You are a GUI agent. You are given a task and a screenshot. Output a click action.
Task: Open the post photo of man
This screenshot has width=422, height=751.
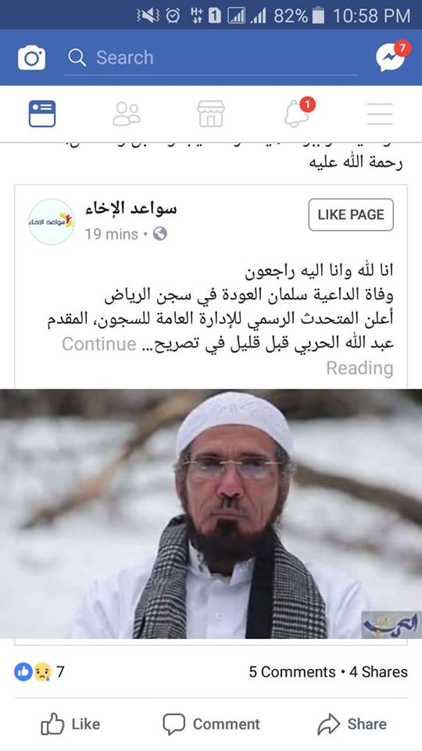click(211, 513)
